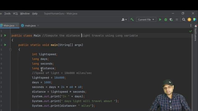
Task: Click 'public static void main' signature
Action: tap(51, 45)
